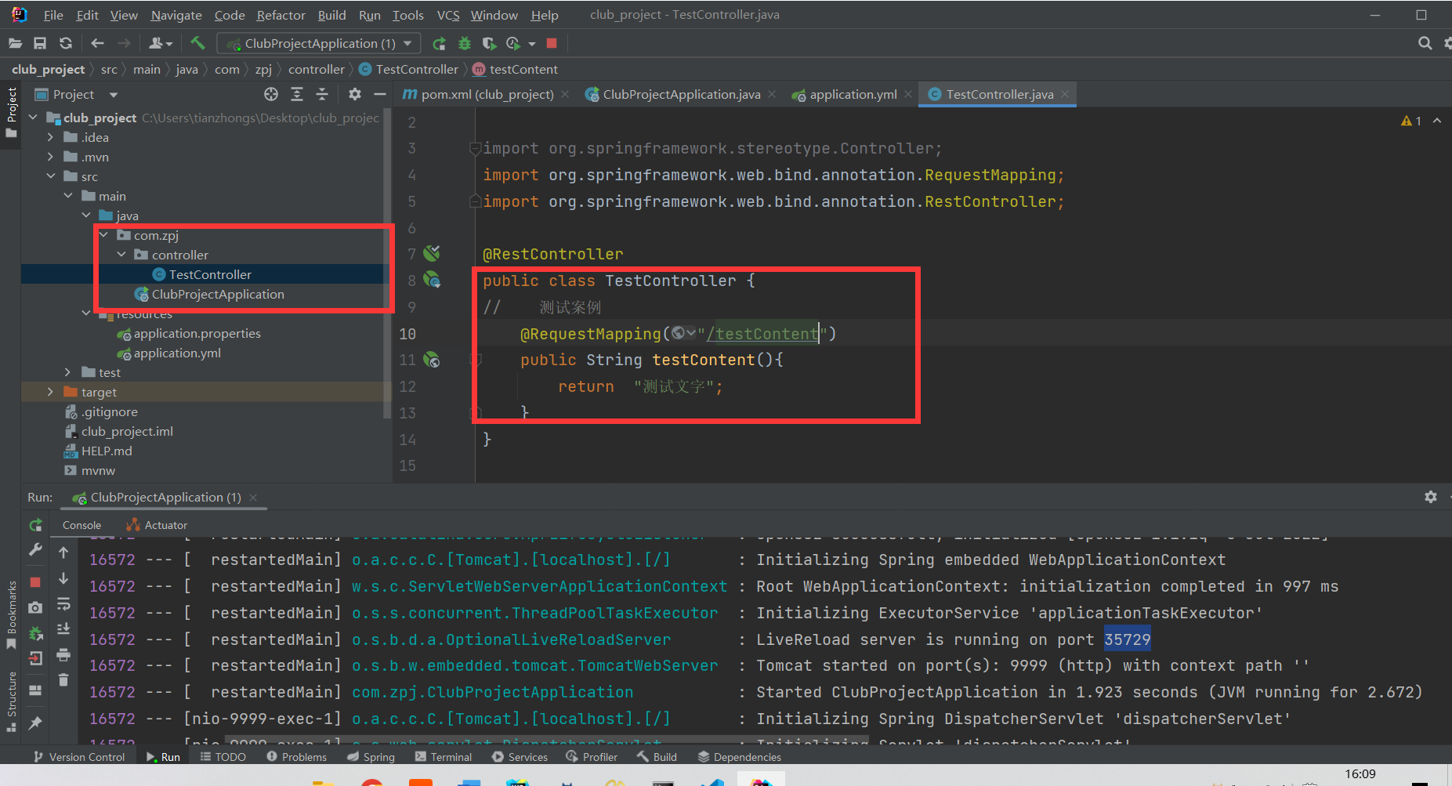The width and height of the screenshot is (1452, 786).
Task: Stop the application using the main toolbar
Action: (552, 43)
